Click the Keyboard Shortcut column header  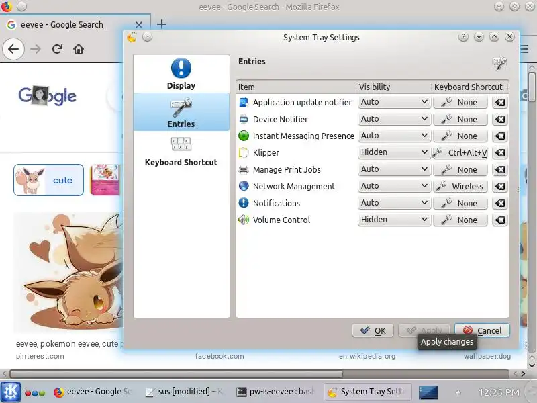click(469, 87)
